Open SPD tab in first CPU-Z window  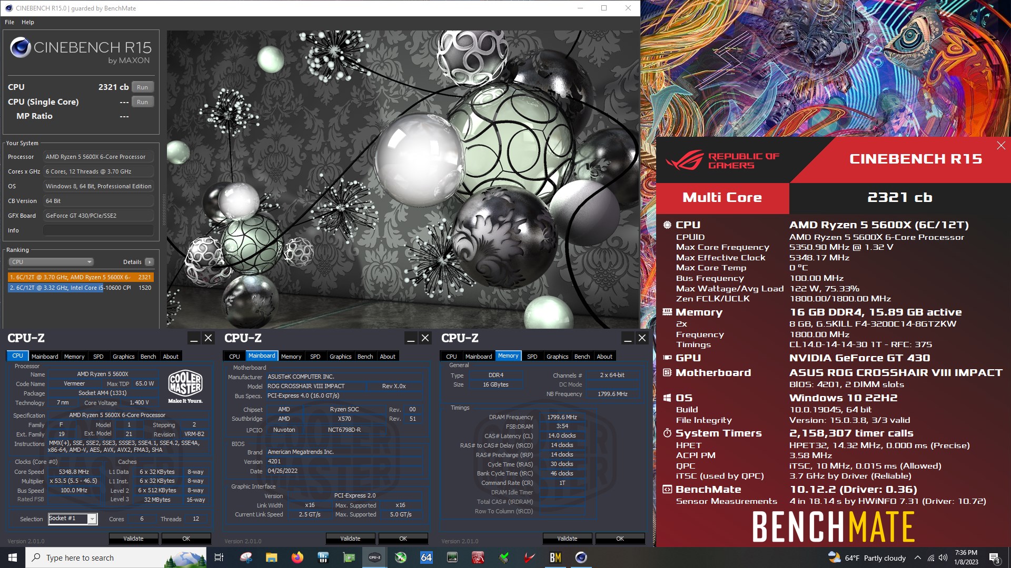[x=98, y=357]
